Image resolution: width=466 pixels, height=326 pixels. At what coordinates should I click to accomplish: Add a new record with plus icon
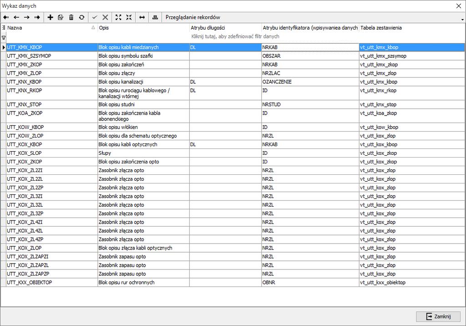(50, 17)
